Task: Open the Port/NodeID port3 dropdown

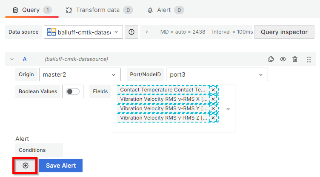Action: (217, 74)
